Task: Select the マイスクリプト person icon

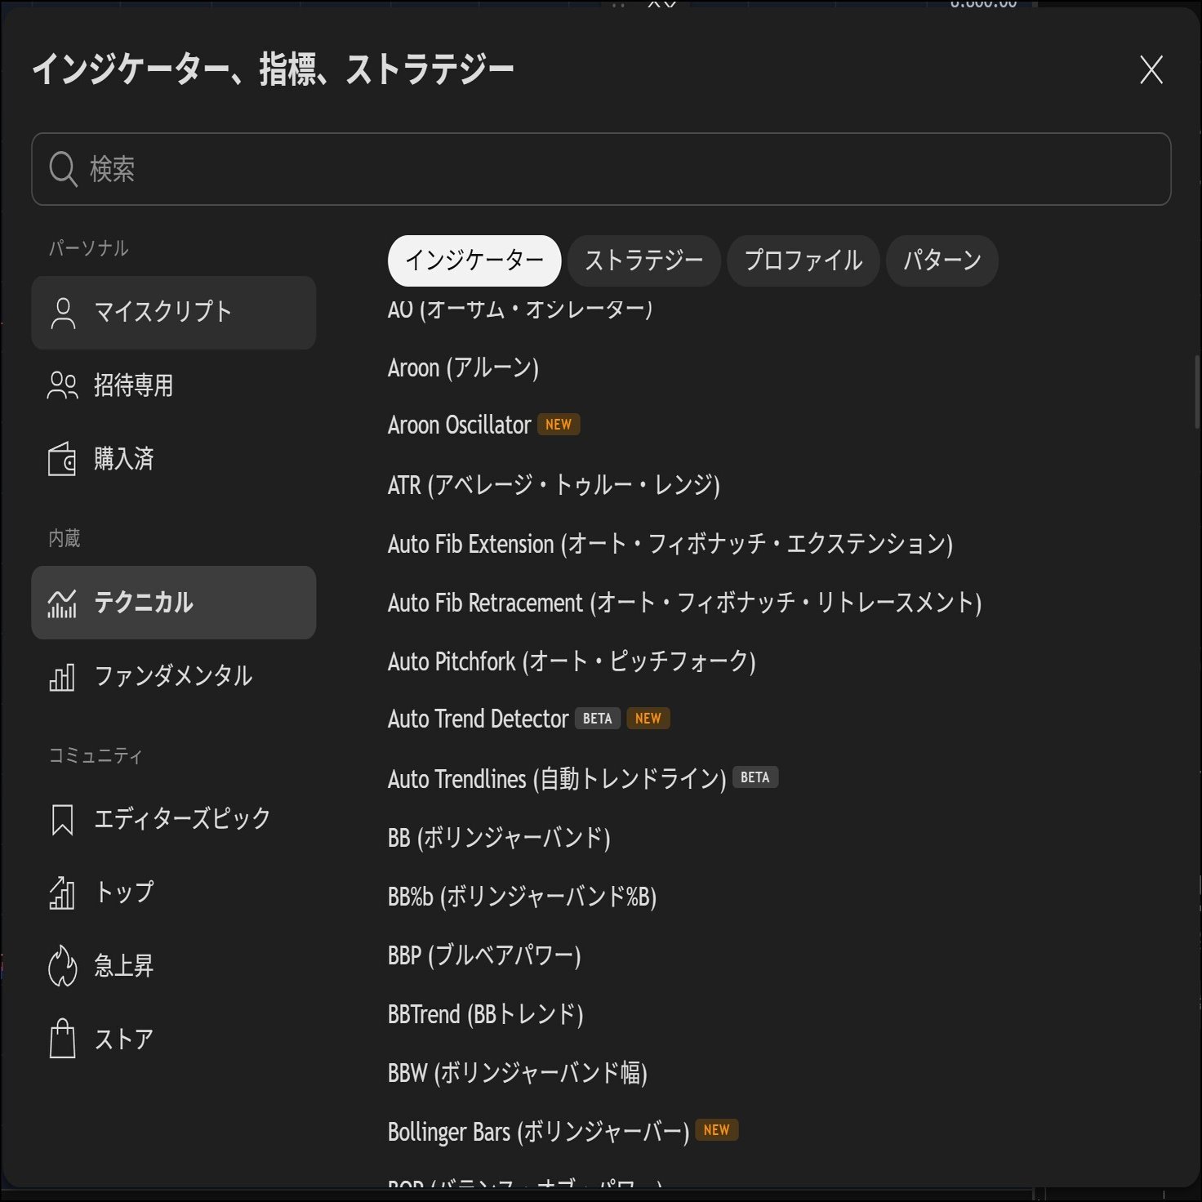Action: coord(63,311)
